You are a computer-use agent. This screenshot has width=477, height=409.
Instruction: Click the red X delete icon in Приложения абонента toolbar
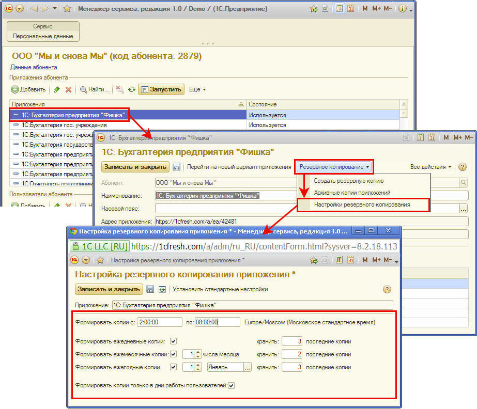[68, 89]
